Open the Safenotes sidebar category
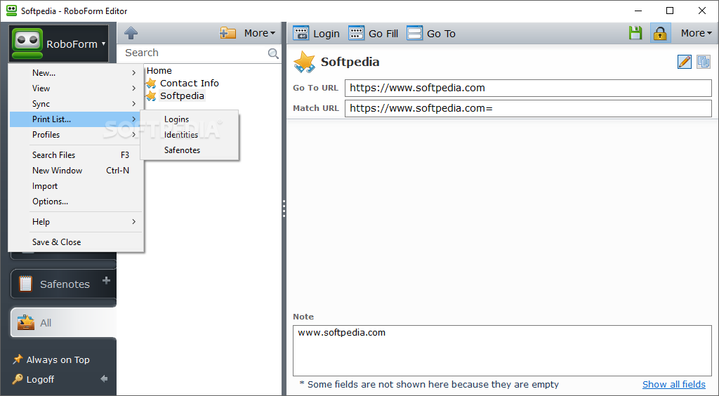 pyautogui.click(x=63, y=284)
